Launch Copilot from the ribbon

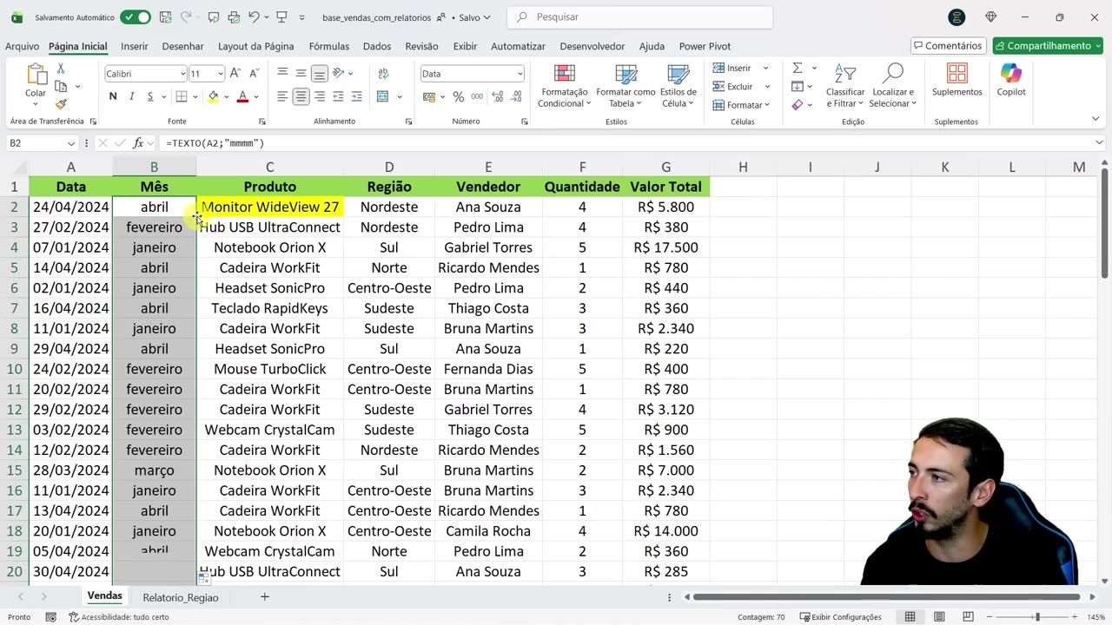pyautogui.click(x=1011, y=80)
